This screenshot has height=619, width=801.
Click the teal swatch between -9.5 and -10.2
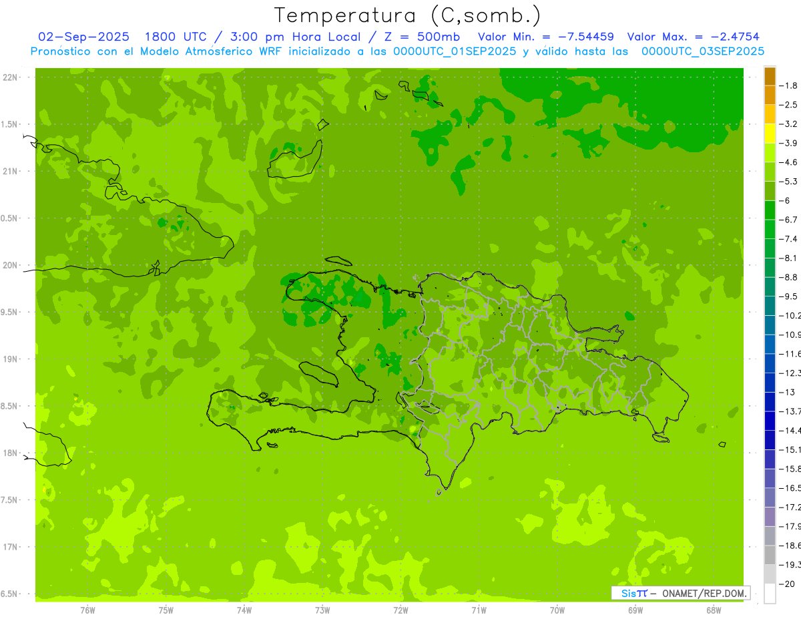click(x=770, y=306)
